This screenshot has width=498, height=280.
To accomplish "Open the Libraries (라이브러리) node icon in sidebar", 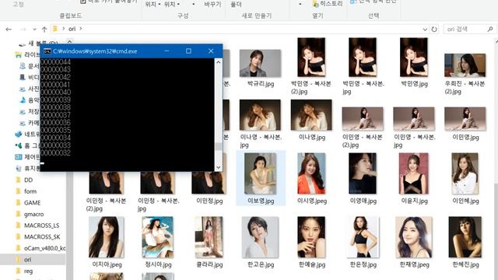I will click(x=19, y=55).
